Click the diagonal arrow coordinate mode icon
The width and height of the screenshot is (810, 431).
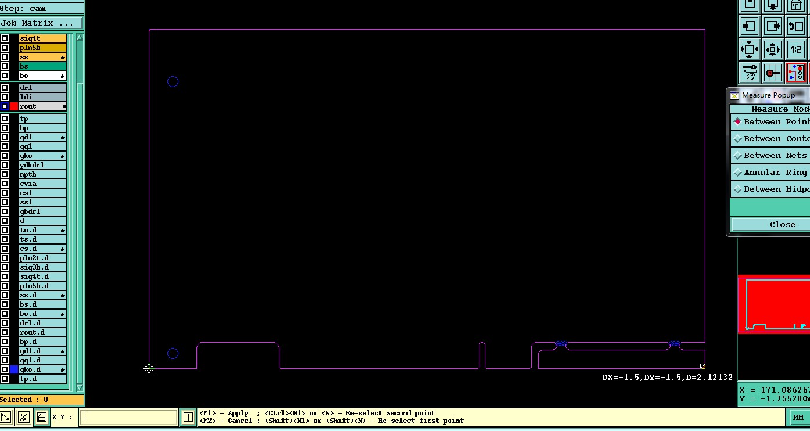(x=6, y=417)
